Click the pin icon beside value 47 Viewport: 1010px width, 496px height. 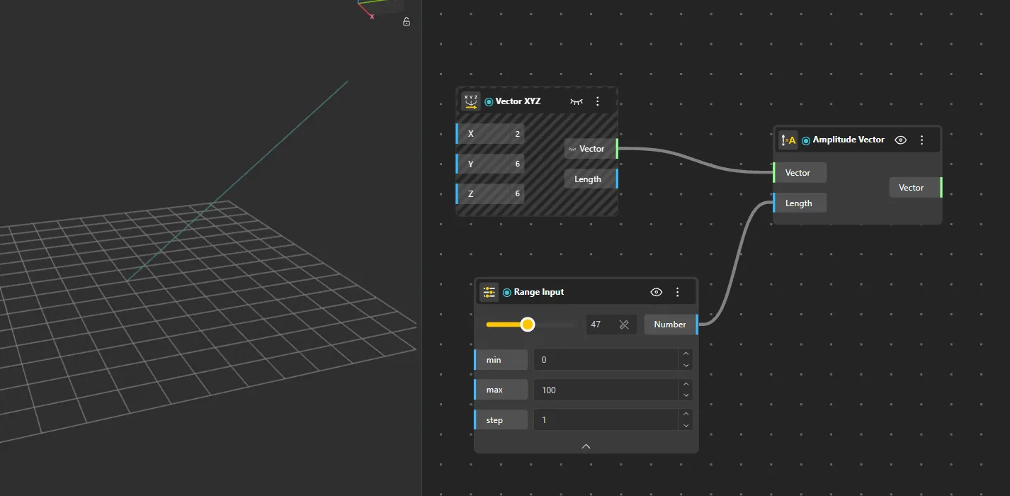coord(623,325)
